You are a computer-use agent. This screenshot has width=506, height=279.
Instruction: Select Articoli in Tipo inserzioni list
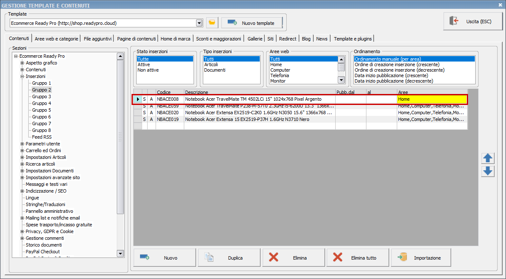pyautogui.click(x=231, y=64)
